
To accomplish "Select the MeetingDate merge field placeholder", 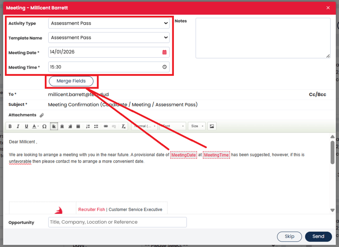I will (184, 155).
